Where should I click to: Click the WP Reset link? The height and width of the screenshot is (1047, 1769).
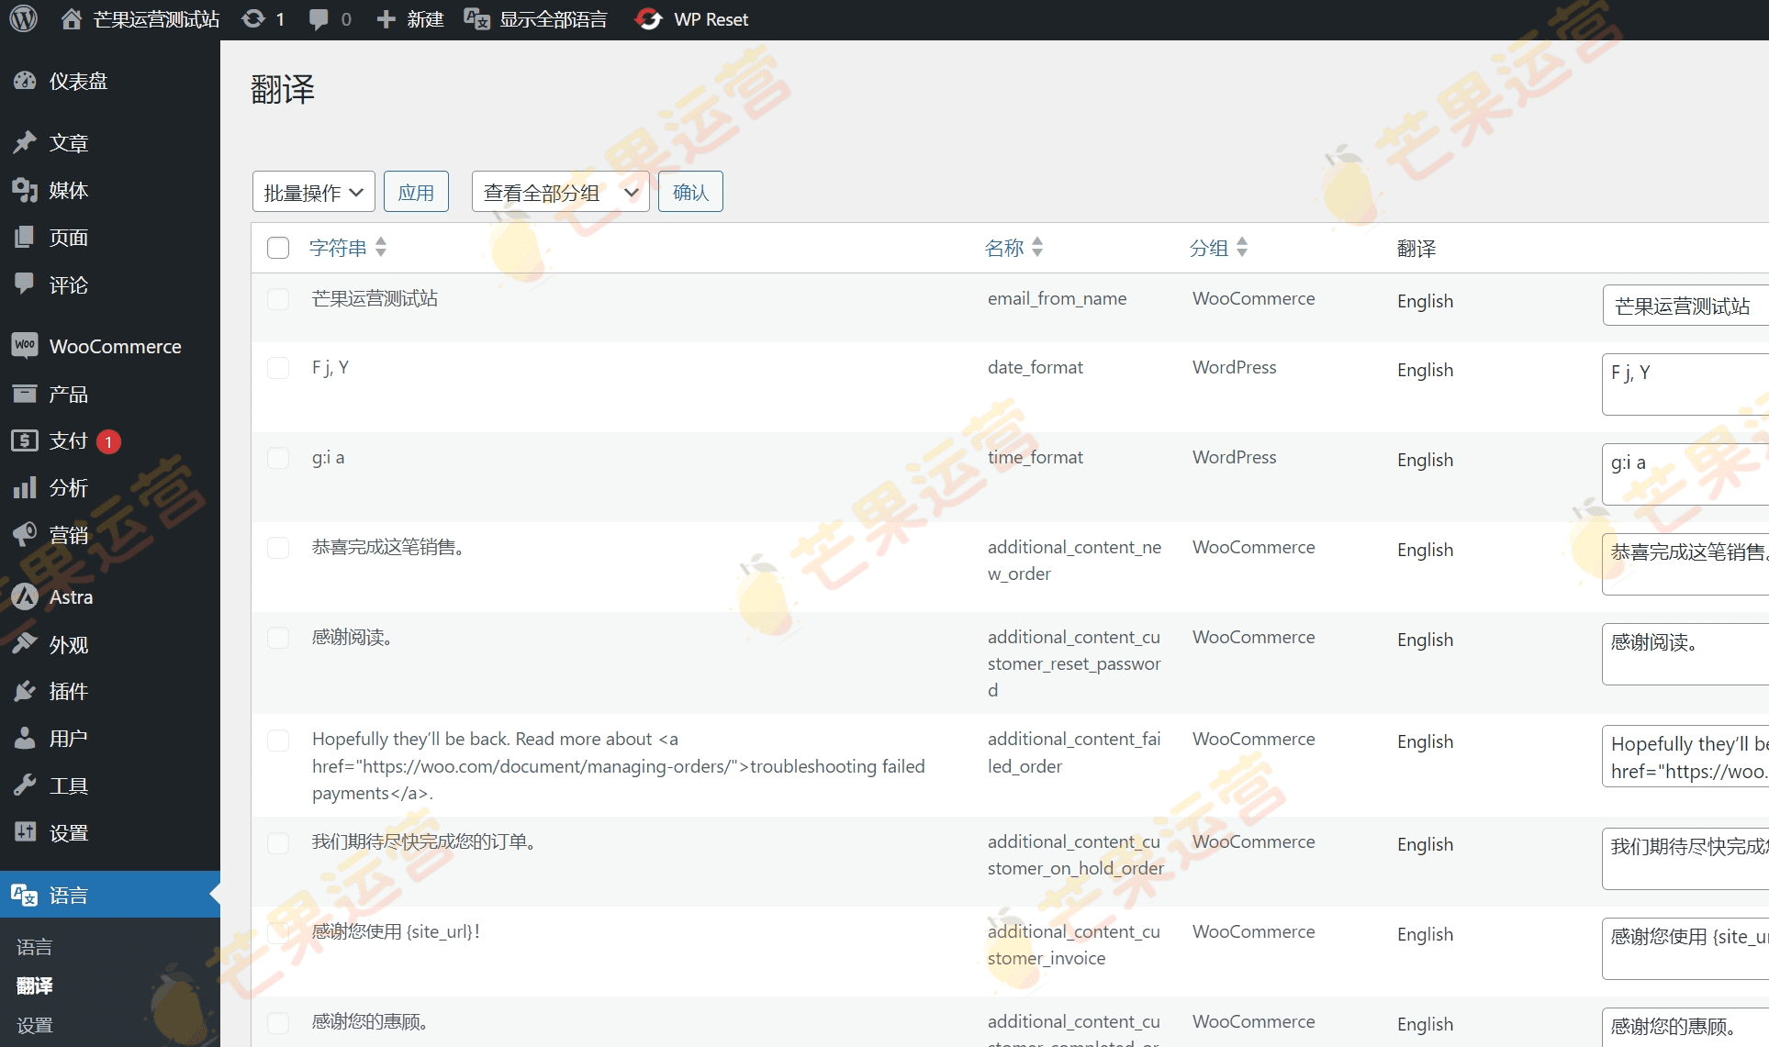711,19
